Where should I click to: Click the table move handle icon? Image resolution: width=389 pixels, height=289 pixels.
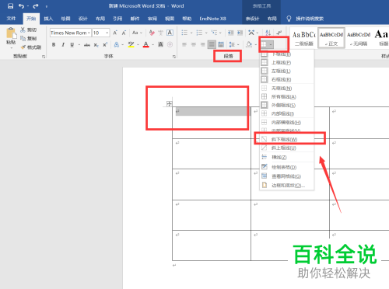[x=169, y=104]
